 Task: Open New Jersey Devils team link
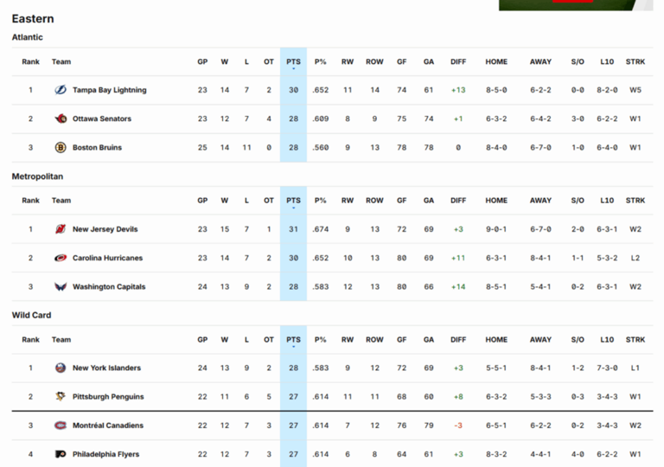pos(105,229)
